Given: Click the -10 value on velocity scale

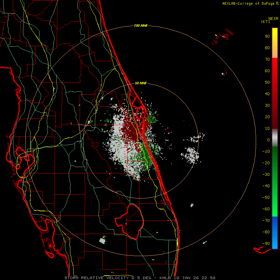Looking at the screenshot, I should (266, 152).
